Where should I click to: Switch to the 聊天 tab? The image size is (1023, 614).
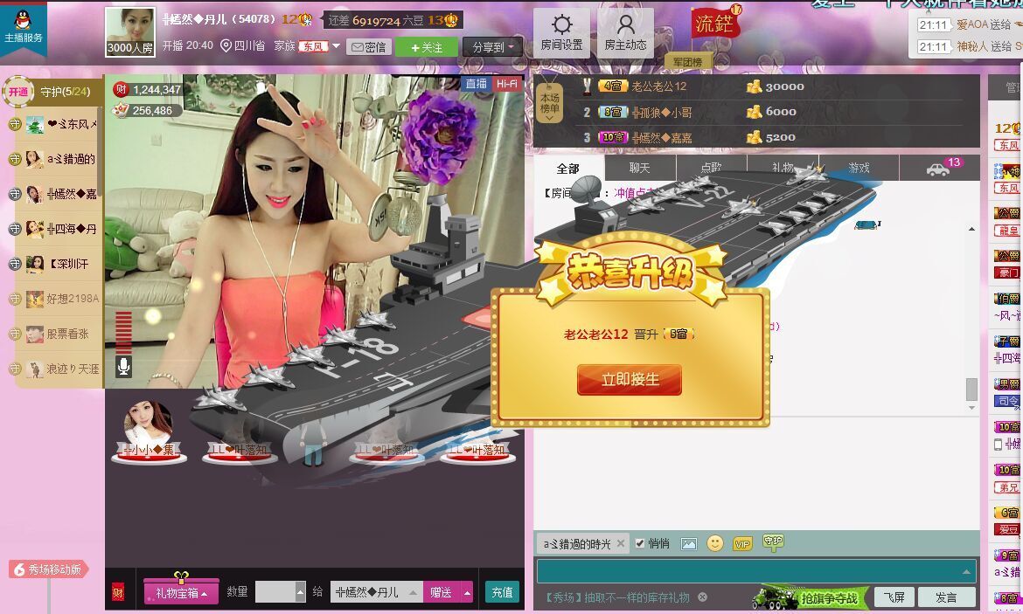point(639,169)
